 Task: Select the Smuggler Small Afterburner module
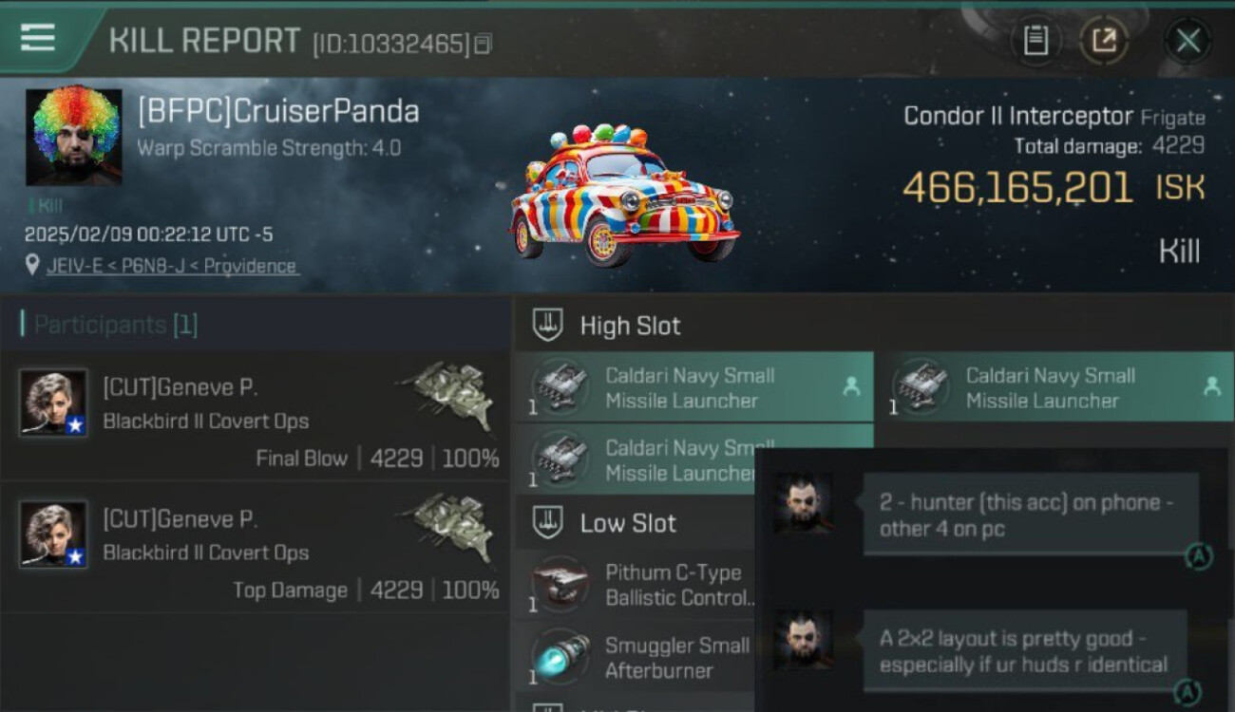coord(636,658)
